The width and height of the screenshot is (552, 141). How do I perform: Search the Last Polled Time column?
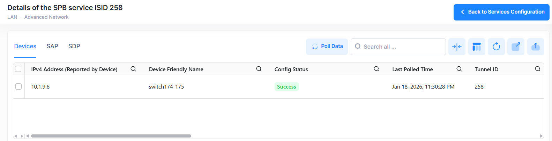(x=459, y=69)
